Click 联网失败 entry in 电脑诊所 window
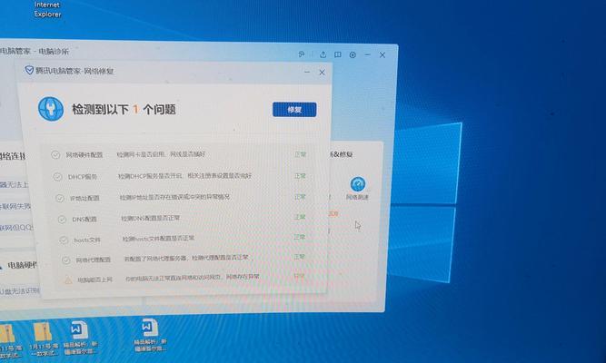Screen dimensions: 606x363 tap(15, 206)
